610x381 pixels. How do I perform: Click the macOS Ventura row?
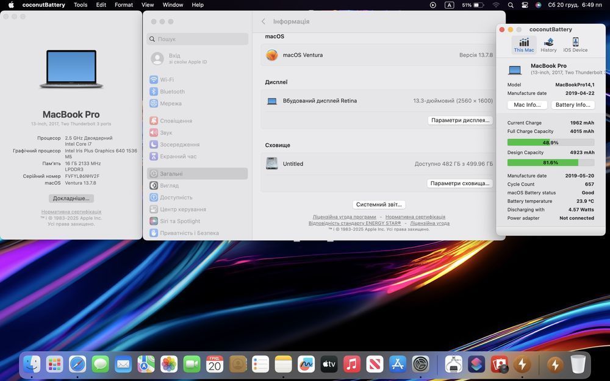coord(379,55)
